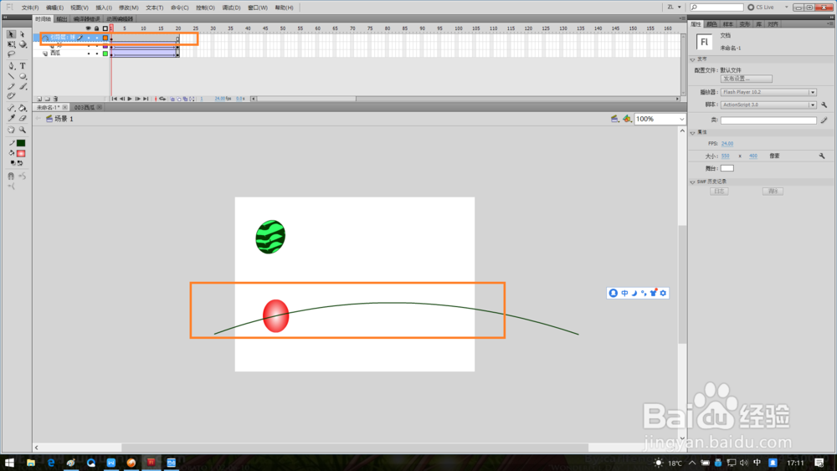
Task: Click the FPS 24.00 value
Action: tap(727, 144)
